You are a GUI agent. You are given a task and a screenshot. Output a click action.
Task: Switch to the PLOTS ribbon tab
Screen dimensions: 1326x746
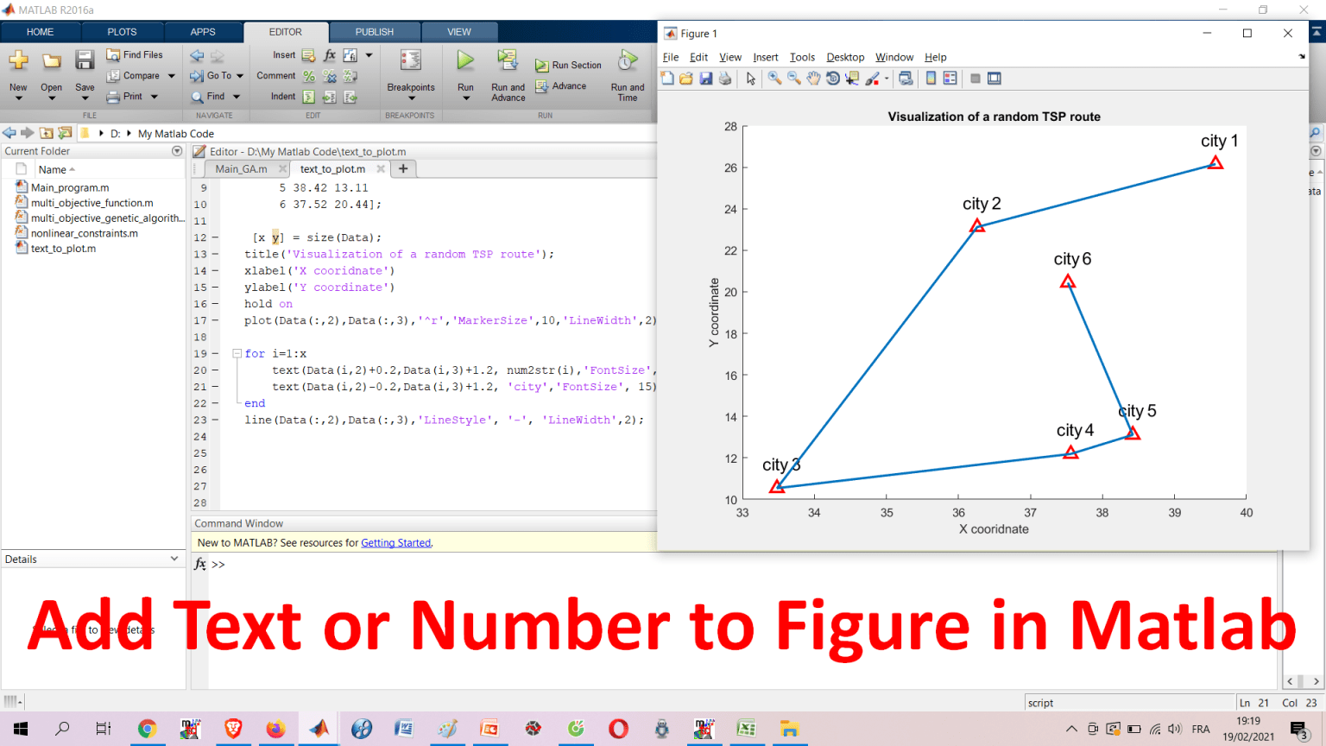click(122, 32)
